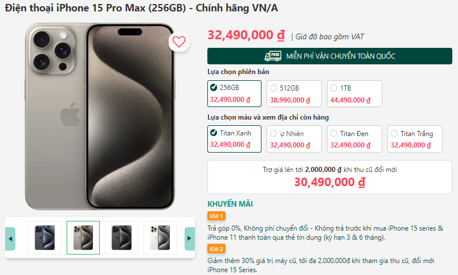Image resolution: width=458 pixels, height=275 pixels.
Task: View the white titanium iPhone thumbnail
Action: pyautogui.click(x=160, y=237)
